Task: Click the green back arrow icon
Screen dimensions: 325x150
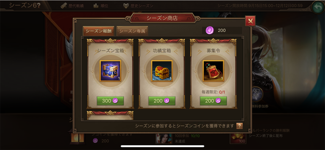Action: tap(318, 7)
